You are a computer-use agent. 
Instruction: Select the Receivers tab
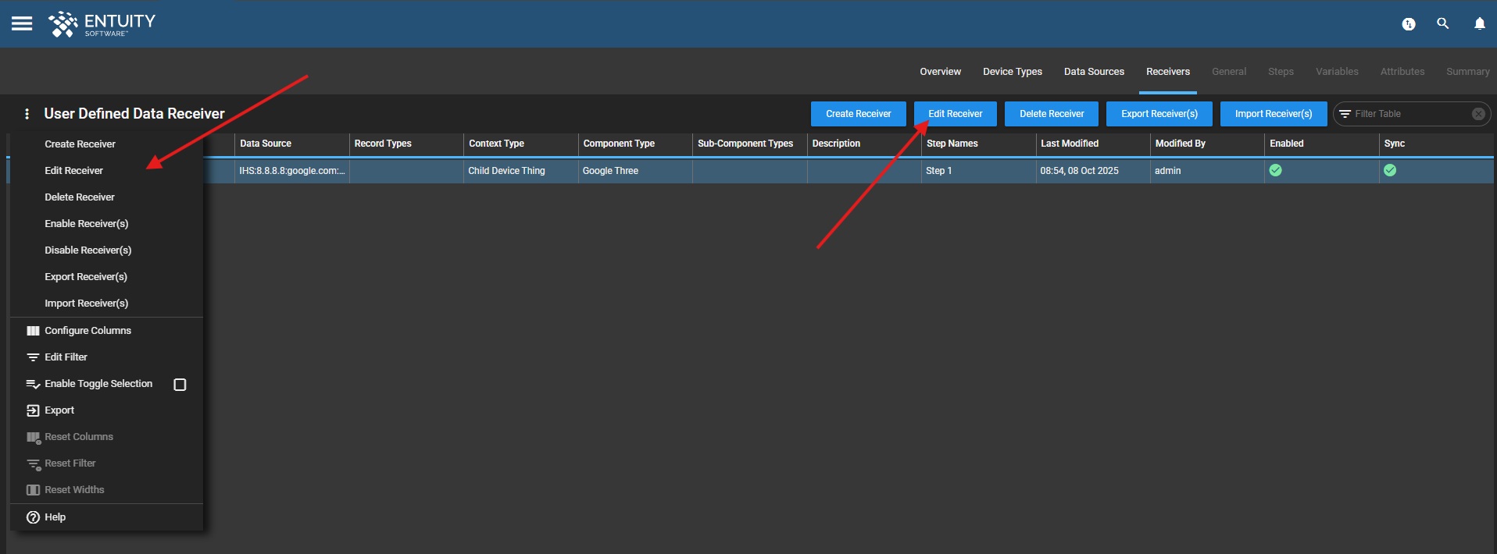[x=1168, y=72]
